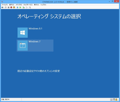
Task: Pause the virtual machine
Action: point(17,8)
